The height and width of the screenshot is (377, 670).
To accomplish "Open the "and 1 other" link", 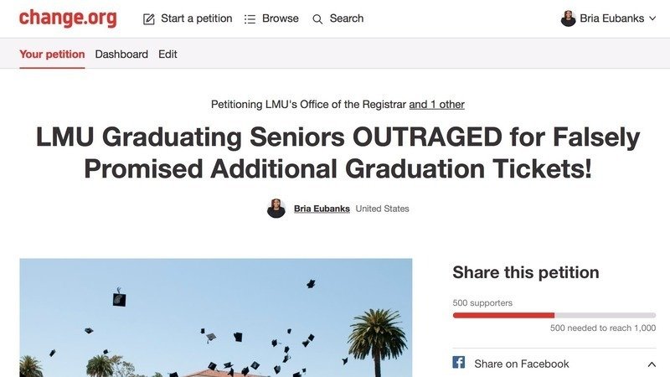I will click(436, 105).
